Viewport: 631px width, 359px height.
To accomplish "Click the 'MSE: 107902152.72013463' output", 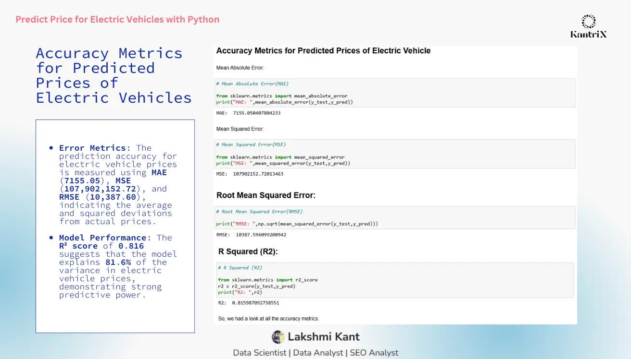I will (x=250, y=174).
